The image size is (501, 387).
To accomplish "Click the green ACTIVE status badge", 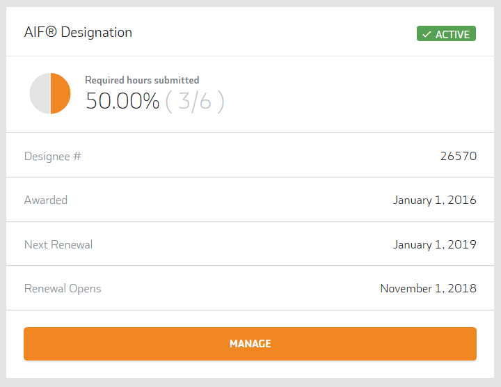I will click(x=446, y=34).
